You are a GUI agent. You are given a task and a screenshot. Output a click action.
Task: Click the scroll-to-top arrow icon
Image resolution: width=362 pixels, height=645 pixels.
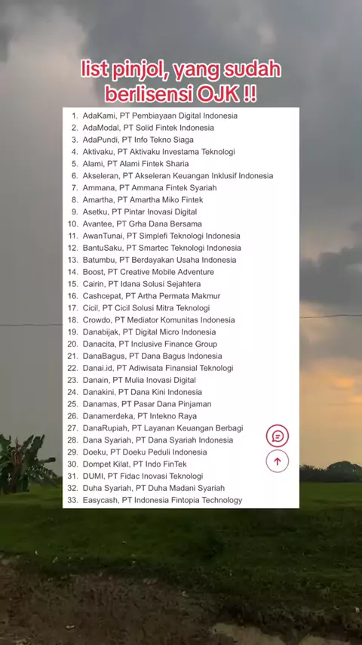click(278, 461)
